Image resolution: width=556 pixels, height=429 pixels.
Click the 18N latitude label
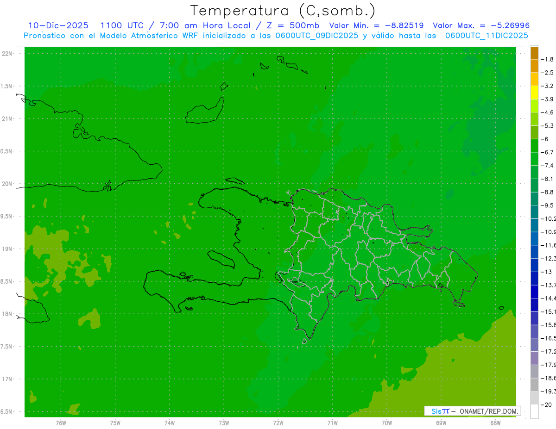[x=7, y=314]
